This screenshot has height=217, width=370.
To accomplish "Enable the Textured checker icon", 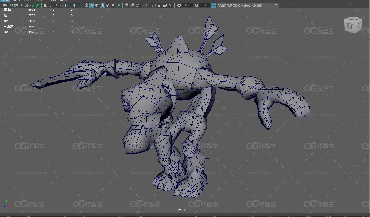I will point(108,5).
